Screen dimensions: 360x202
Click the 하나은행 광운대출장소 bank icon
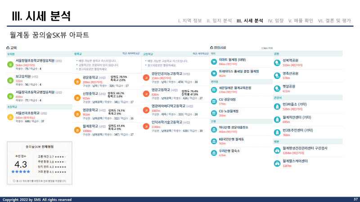coord(214,130)
